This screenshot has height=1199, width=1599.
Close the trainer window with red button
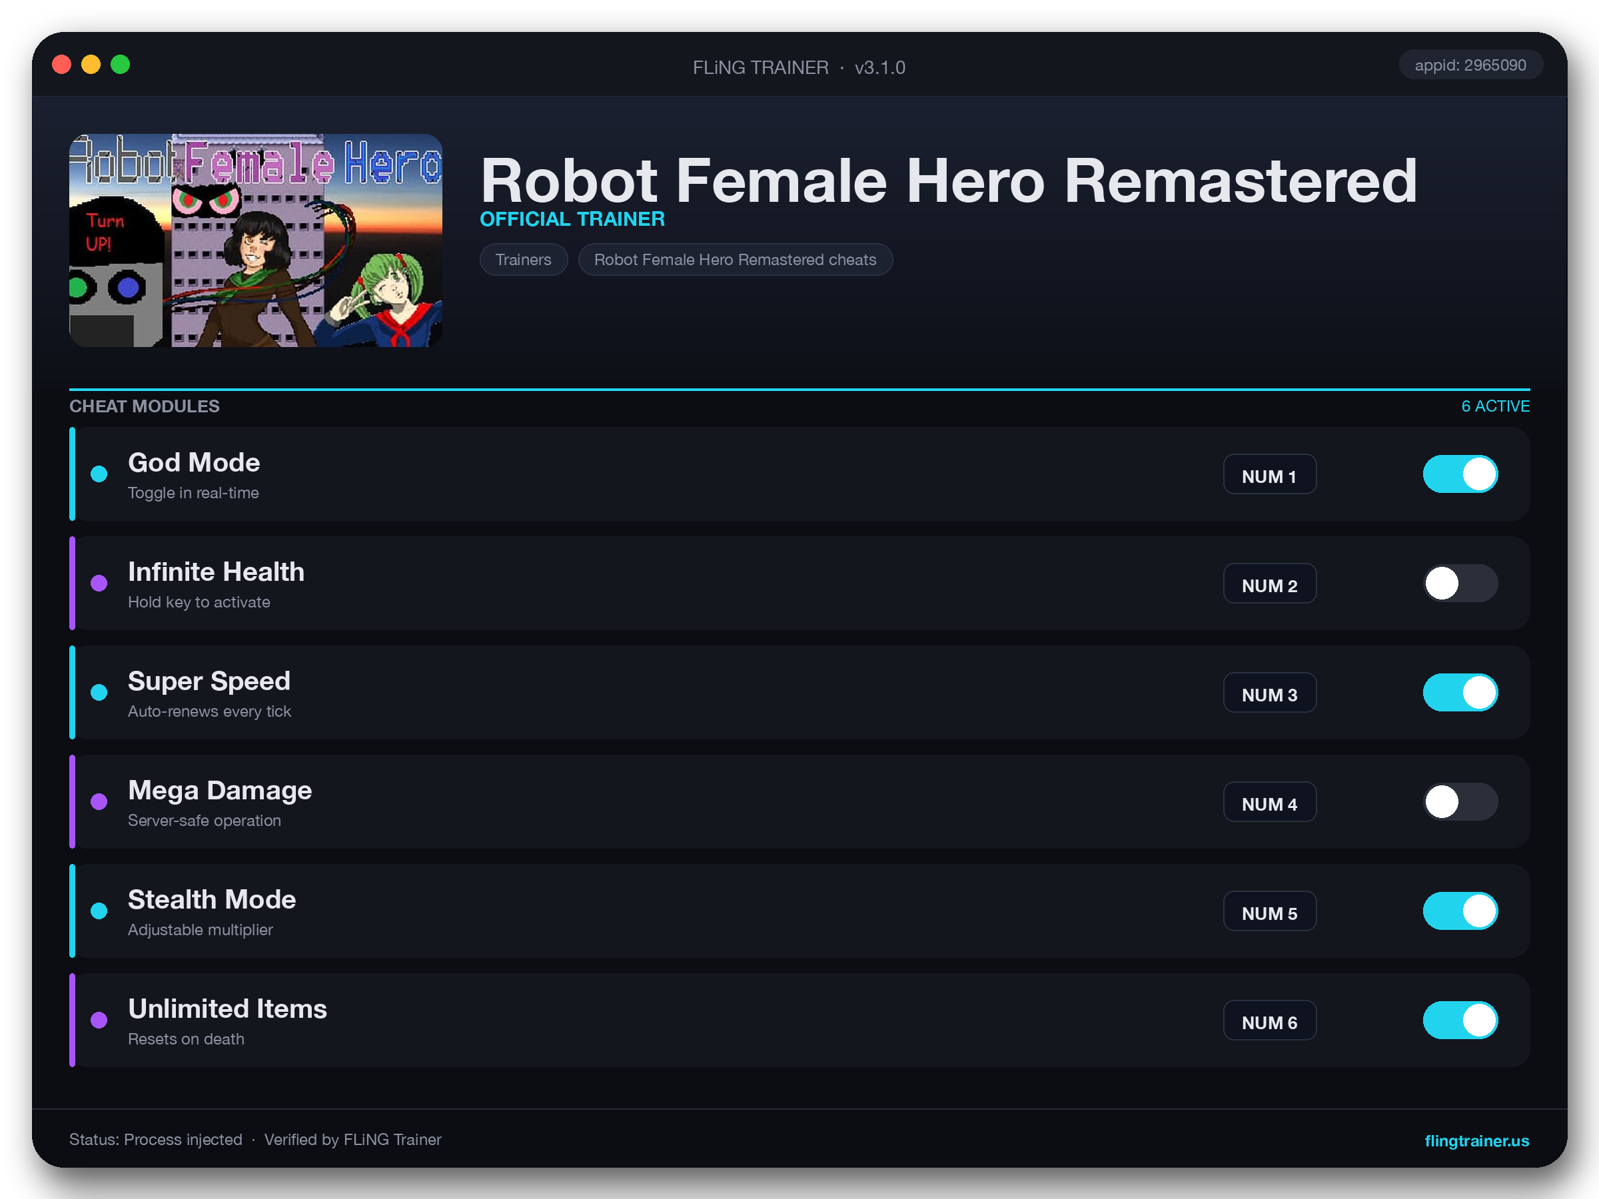[x=62, y=65]
